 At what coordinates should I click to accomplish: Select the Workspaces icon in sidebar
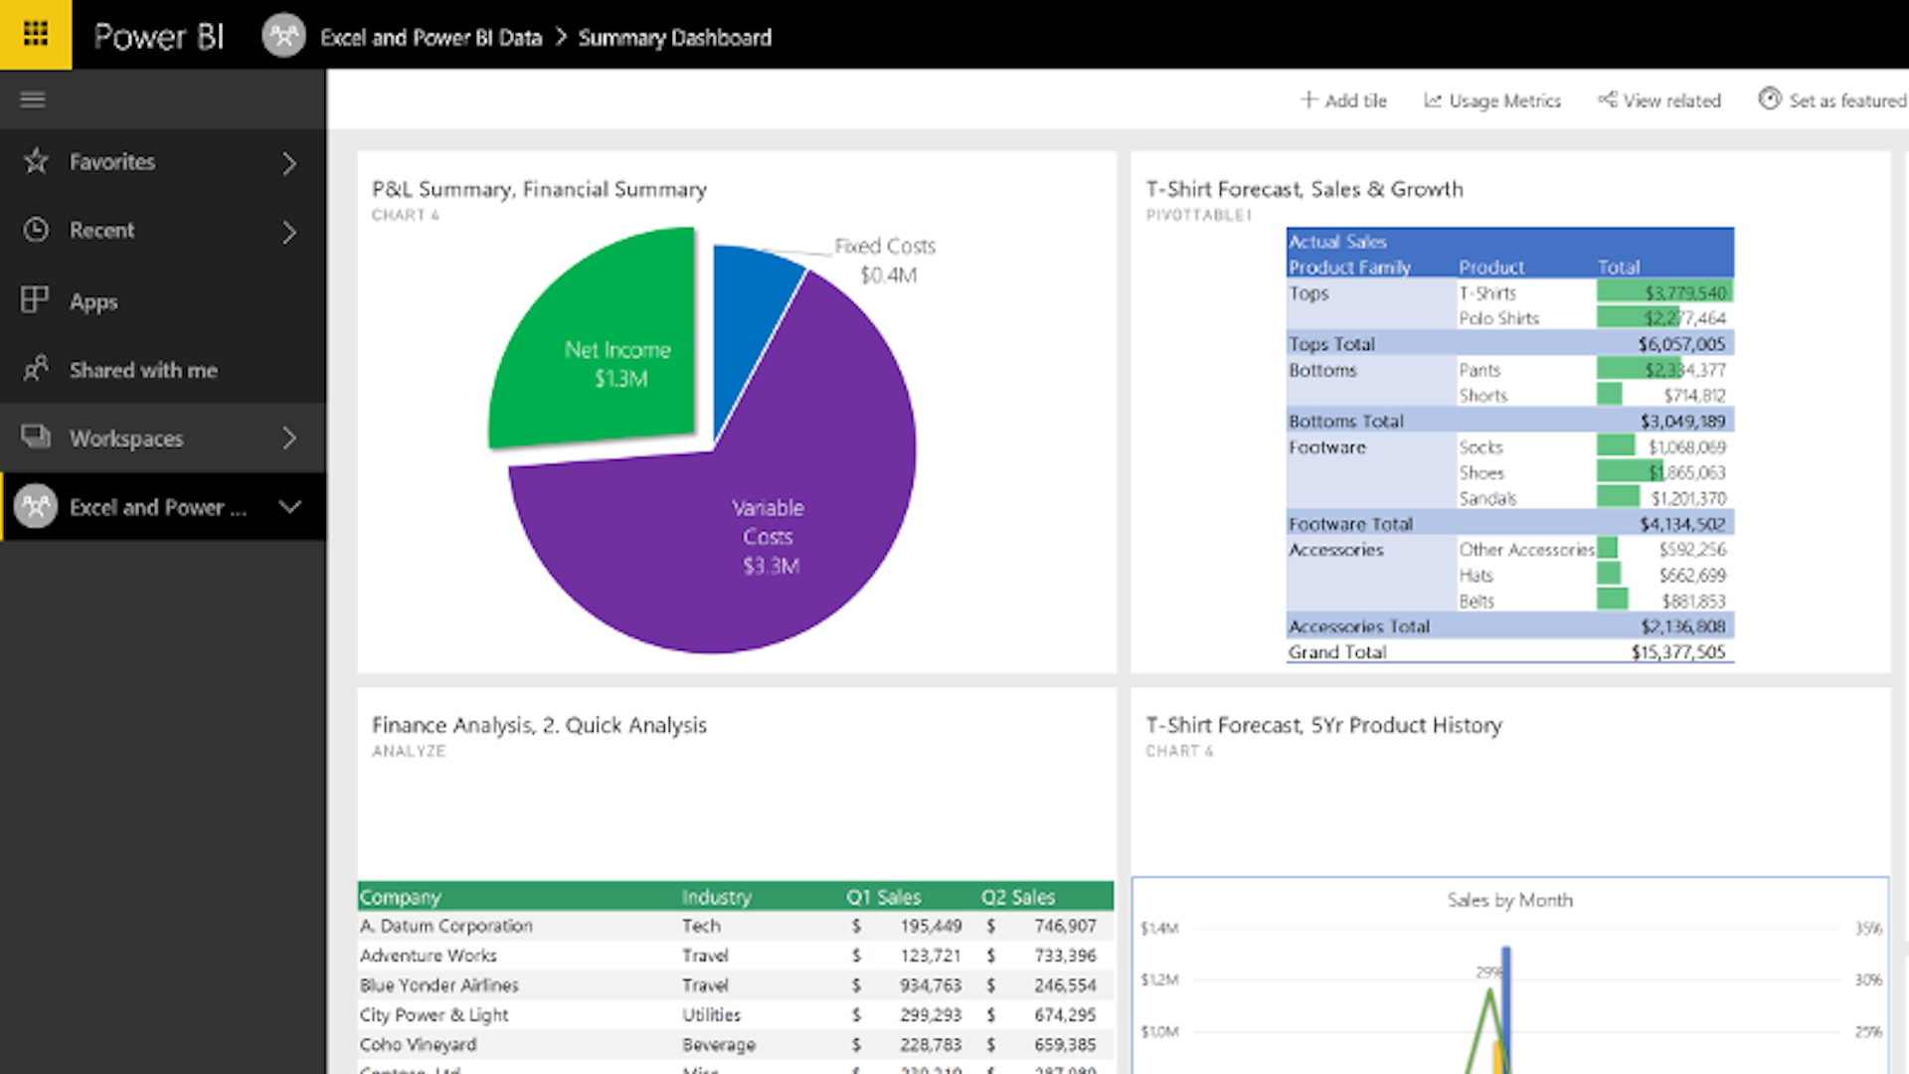tap(36, 438)
